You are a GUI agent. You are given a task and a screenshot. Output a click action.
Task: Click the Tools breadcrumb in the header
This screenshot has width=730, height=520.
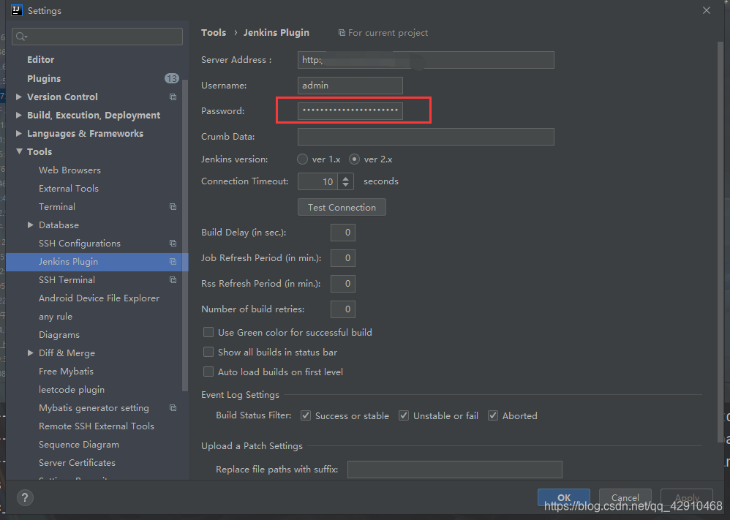coord(214,33)
